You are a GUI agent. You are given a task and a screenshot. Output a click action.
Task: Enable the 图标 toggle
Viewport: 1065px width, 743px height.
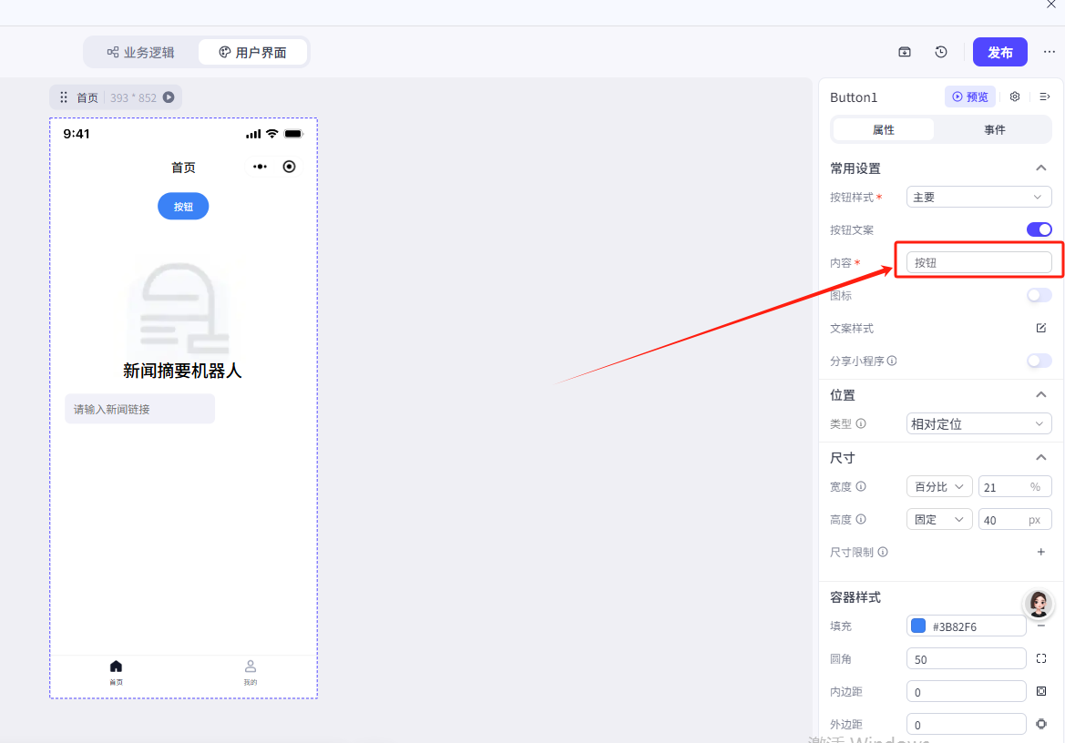click(x=1039, y=295)
